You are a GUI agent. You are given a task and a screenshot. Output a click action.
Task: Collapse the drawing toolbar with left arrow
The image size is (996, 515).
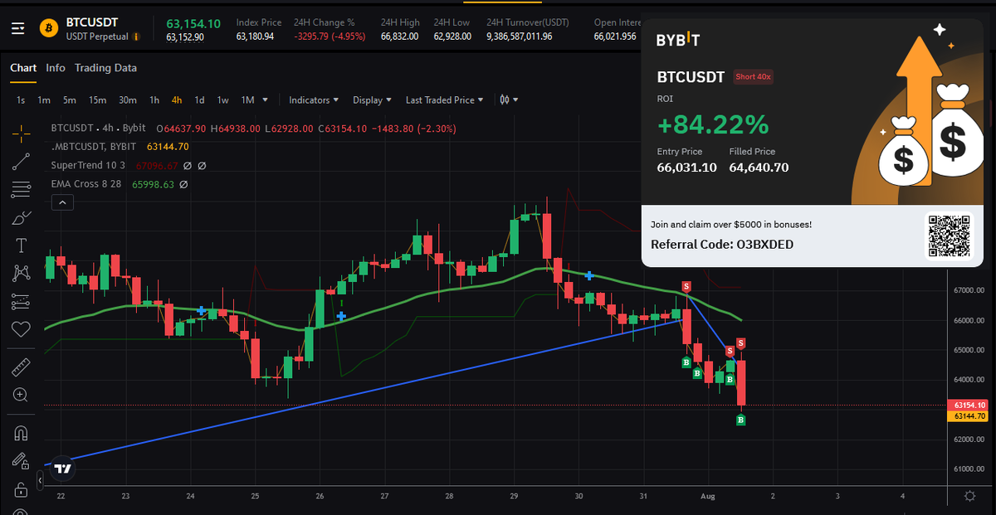[41, 479]
